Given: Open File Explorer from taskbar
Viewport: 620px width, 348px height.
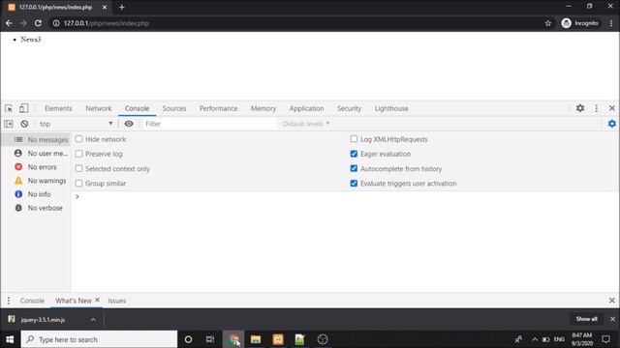Looking at the screenshot, I should pos(256,339).
